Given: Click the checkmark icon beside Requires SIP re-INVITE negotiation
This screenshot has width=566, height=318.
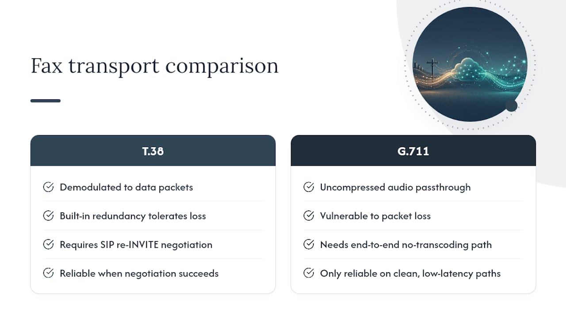Looking at the screenshot, I should 48,245.
